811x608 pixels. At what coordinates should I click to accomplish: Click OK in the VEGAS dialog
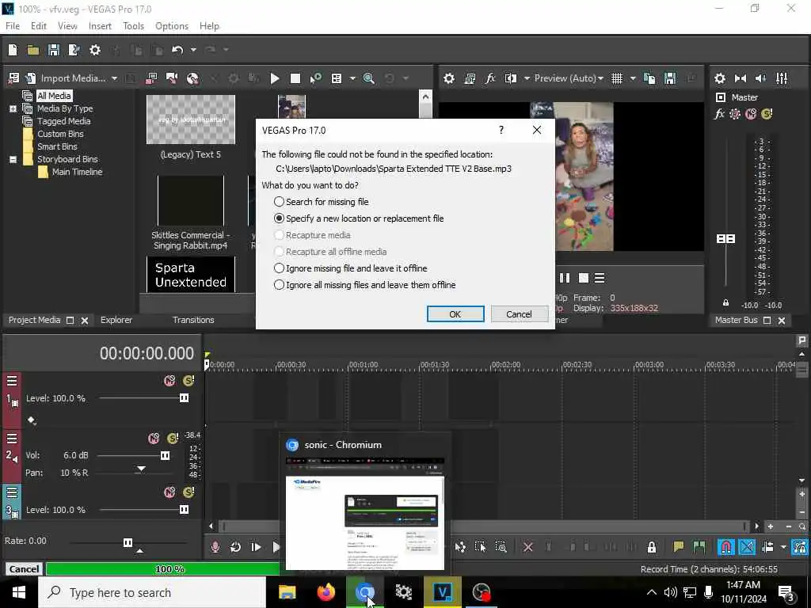[455, 313]
